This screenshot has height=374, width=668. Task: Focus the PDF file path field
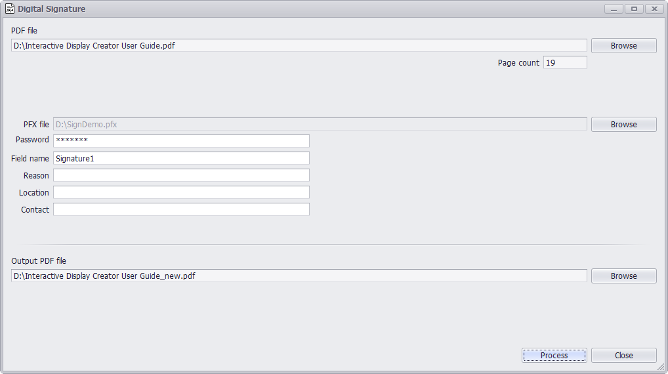(299, 45)
